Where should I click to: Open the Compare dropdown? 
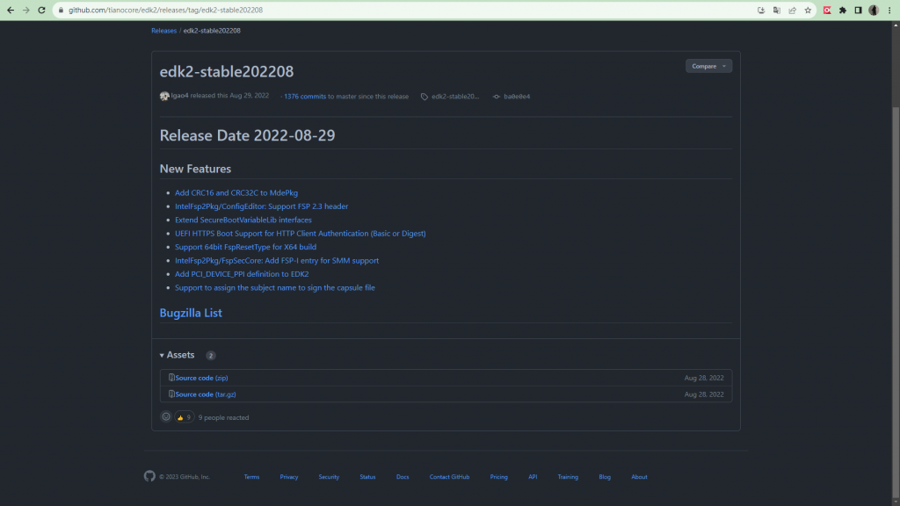point(708,66)
